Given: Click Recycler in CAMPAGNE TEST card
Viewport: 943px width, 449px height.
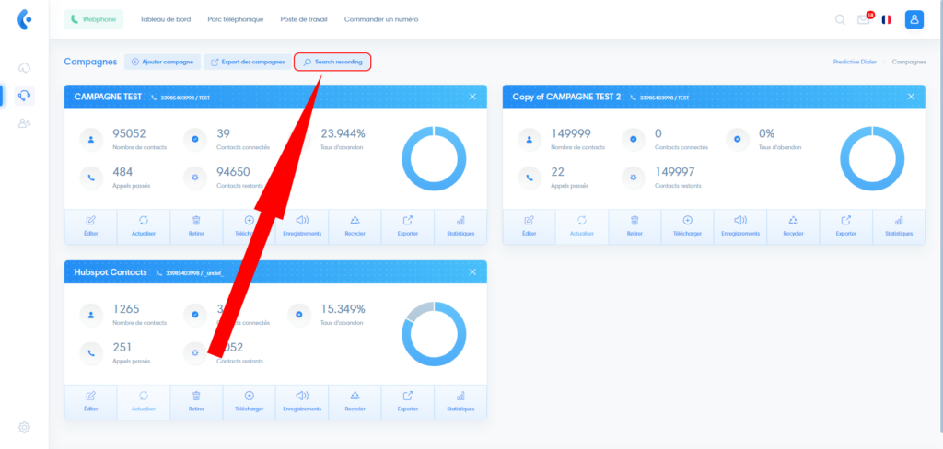Looking at the screenshot, I should pyautogui.click(x=355, y=225).
